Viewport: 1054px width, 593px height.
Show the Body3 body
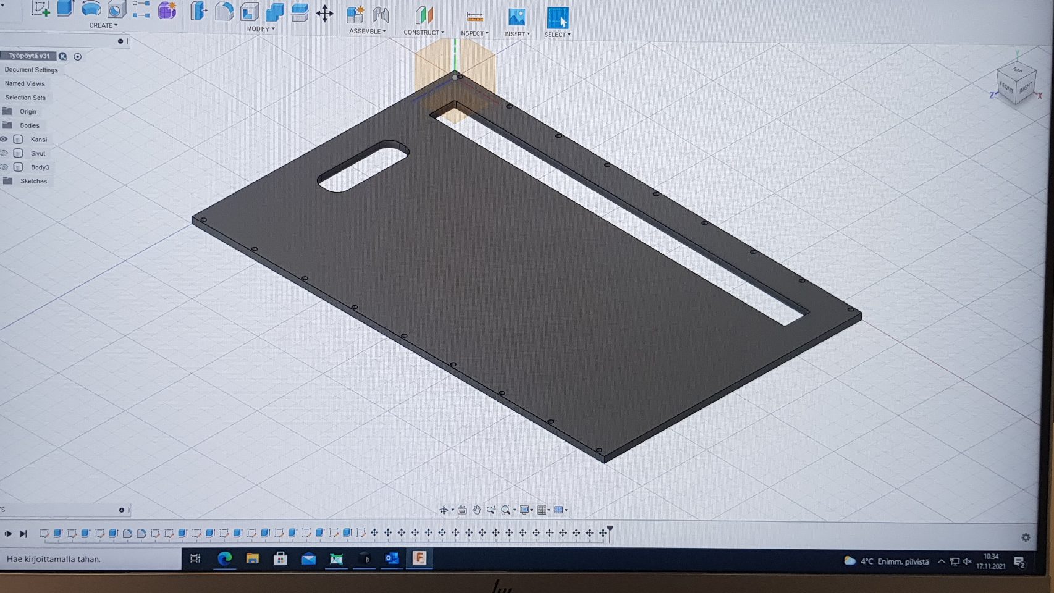click(4, 167)
